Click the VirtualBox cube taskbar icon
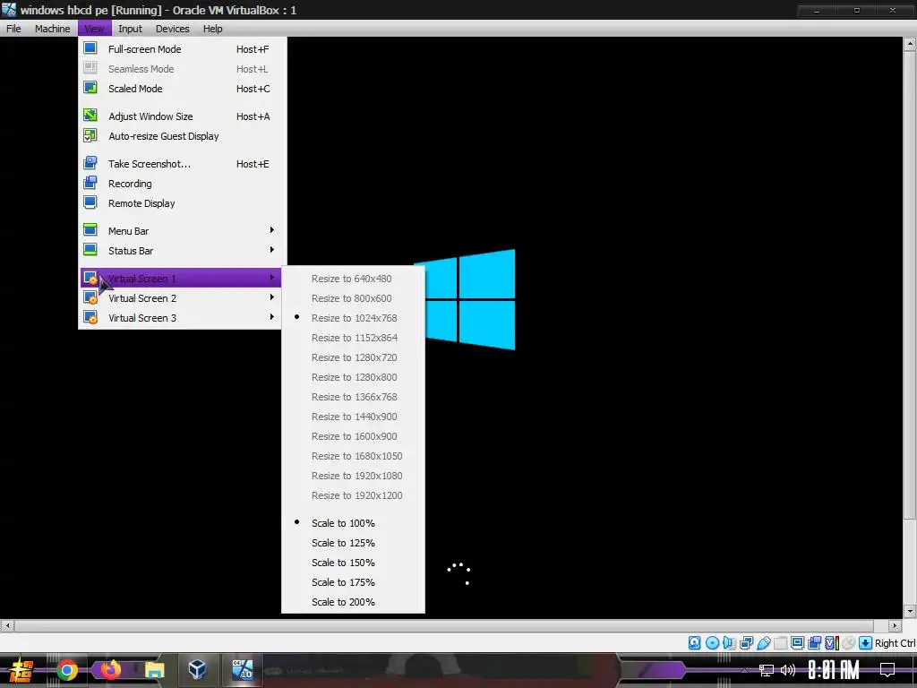The width and height of the screenshot is (917, 688). [198, 670]
